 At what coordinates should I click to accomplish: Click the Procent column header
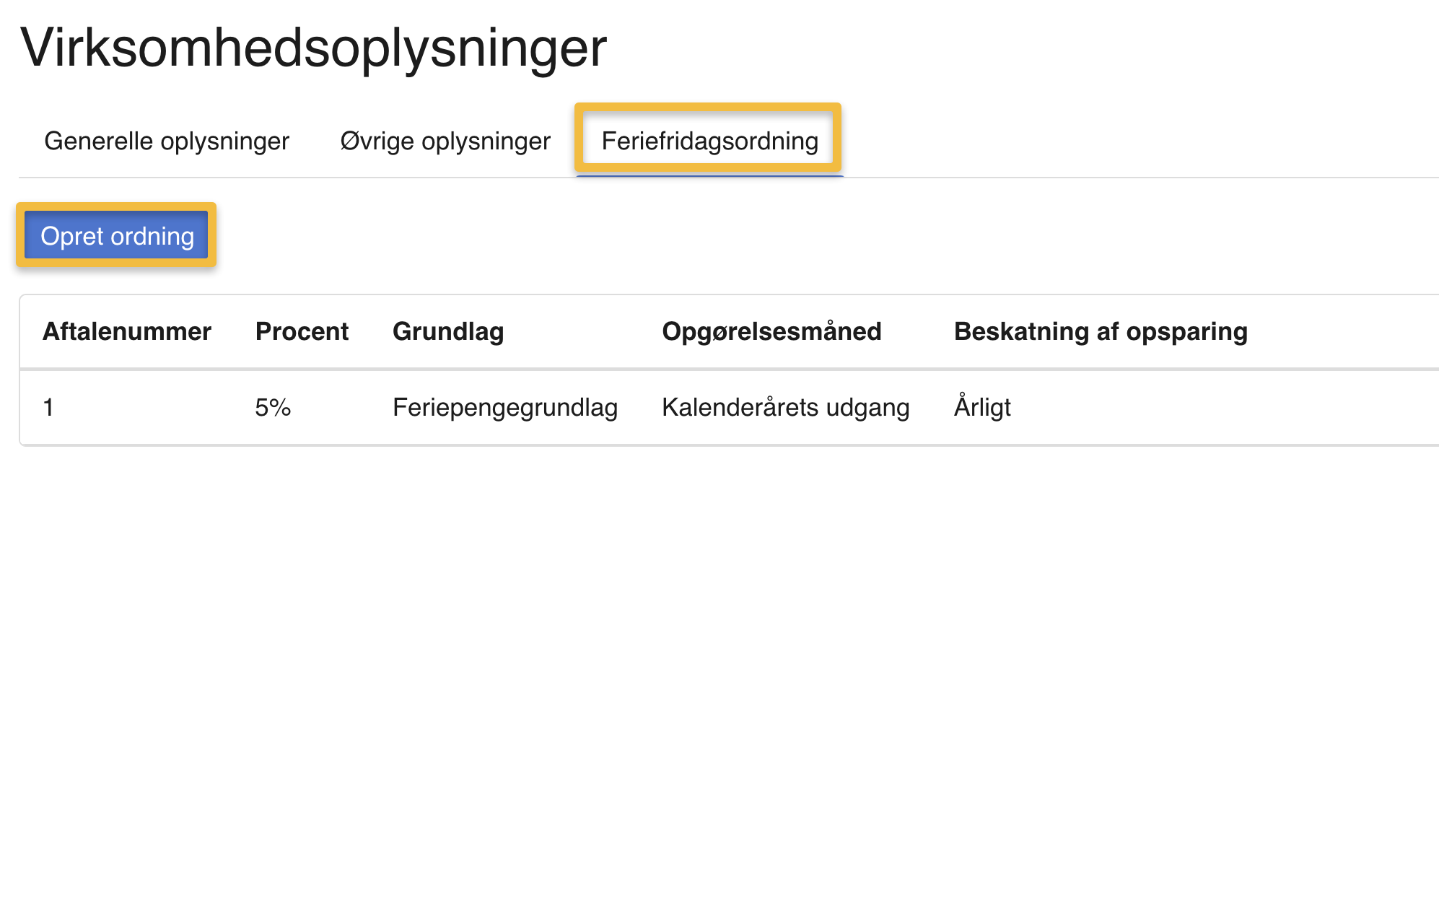tap(302, 331)
